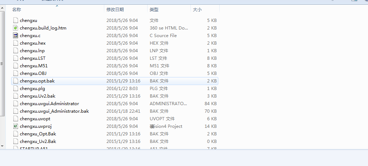Click the 'UVOPT 文件' type cell

162,119
